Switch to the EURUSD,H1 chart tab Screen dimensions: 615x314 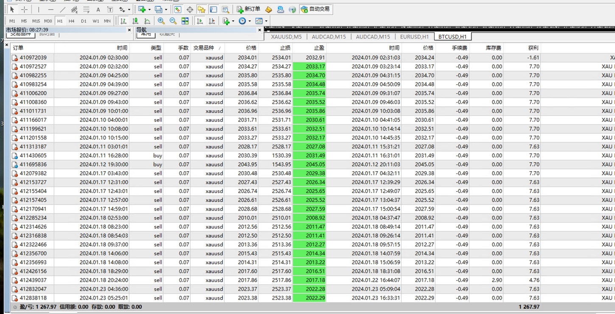(x=414, y=37)
